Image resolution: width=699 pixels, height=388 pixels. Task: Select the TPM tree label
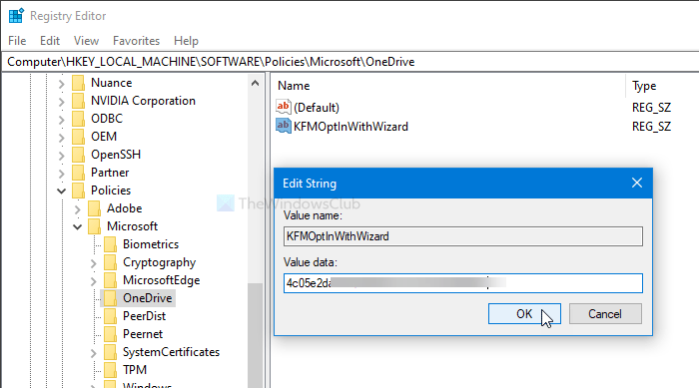pos(135,370)
